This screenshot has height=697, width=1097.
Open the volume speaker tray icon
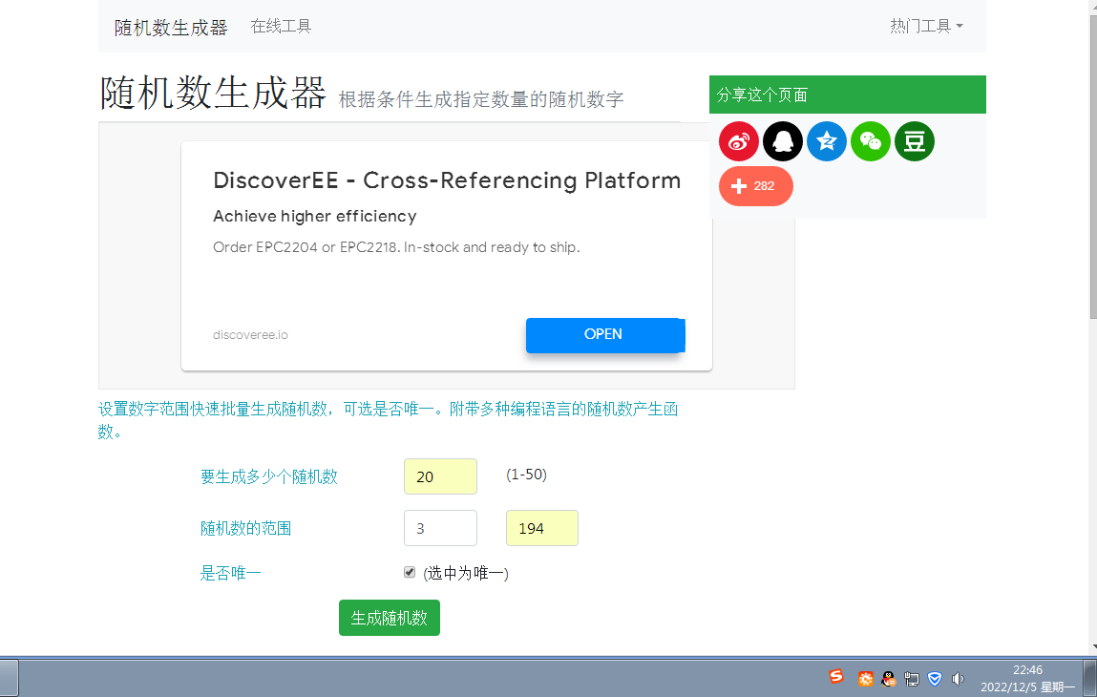coord(958,678)
